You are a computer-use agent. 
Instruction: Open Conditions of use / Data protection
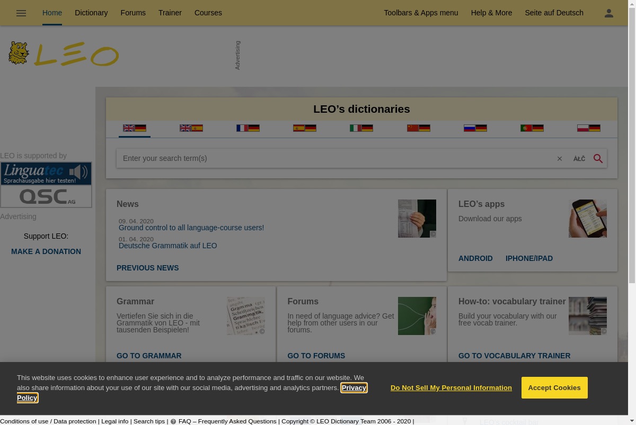(48, 421)
